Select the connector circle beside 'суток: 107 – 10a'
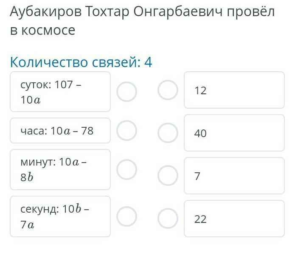Screen dimensions: 295x267 tap(126, 91)
